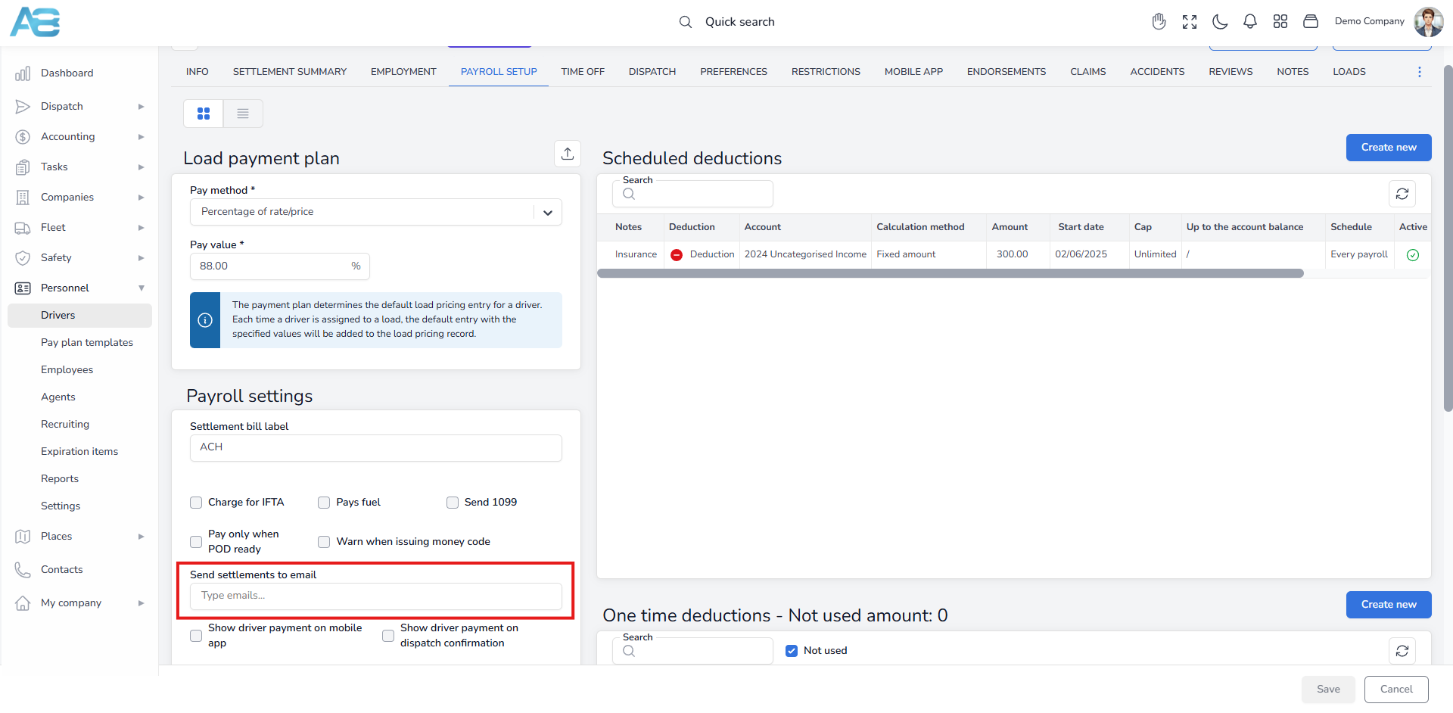The height and width of the screenshot is (713, 1453).
Task: Focus the Send settlements to email field
Action: (376, 596)
